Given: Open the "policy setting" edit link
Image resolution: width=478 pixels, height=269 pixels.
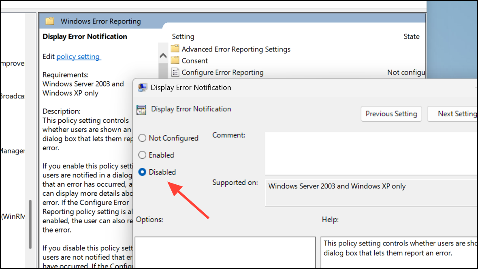Looking at the screenshot, I should pos(79,57).
